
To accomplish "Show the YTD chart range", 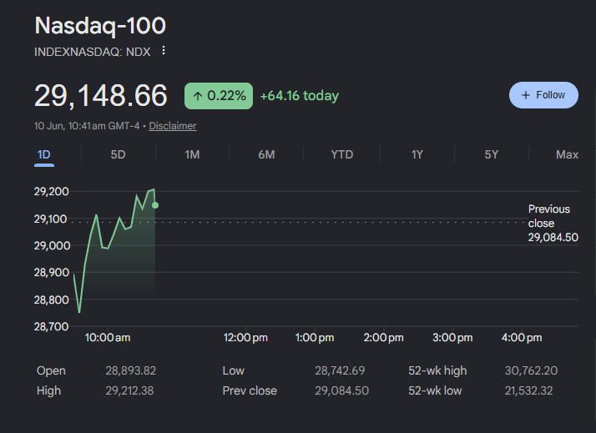I will pyautogui.click(x=341, y=154).
